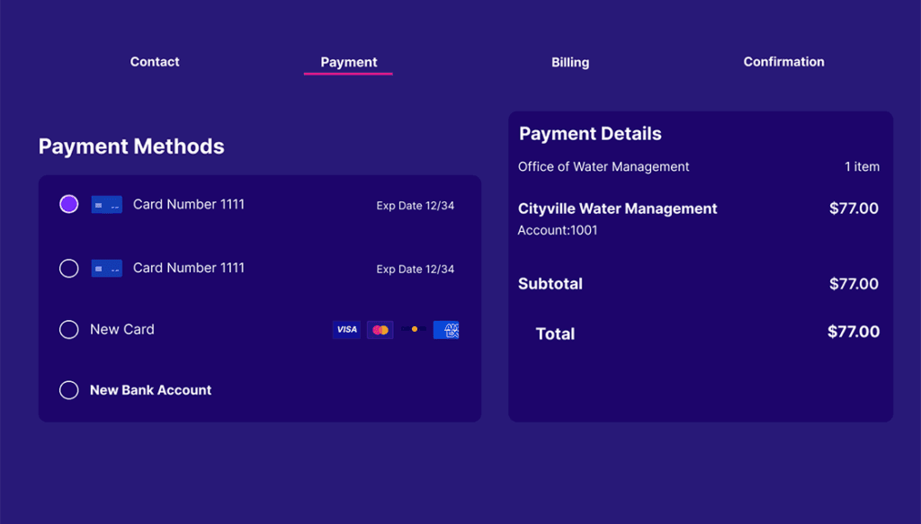Click the credit card icon of the first saved card
This screenshot has width=921, height=524.
(x=107, y=205)
